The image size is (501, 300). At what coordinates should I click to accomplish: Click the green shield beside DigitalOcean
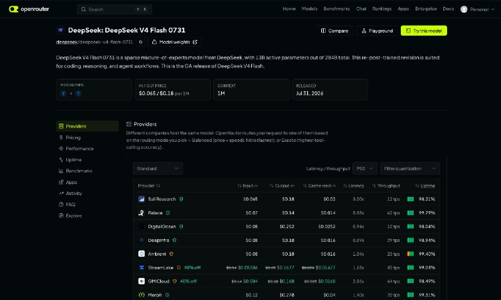[181, 226]
